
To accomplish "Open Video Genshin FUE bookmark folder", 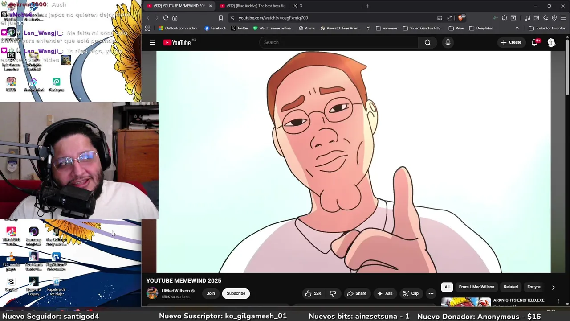I will pyautogui.click(x=423, y=28).
